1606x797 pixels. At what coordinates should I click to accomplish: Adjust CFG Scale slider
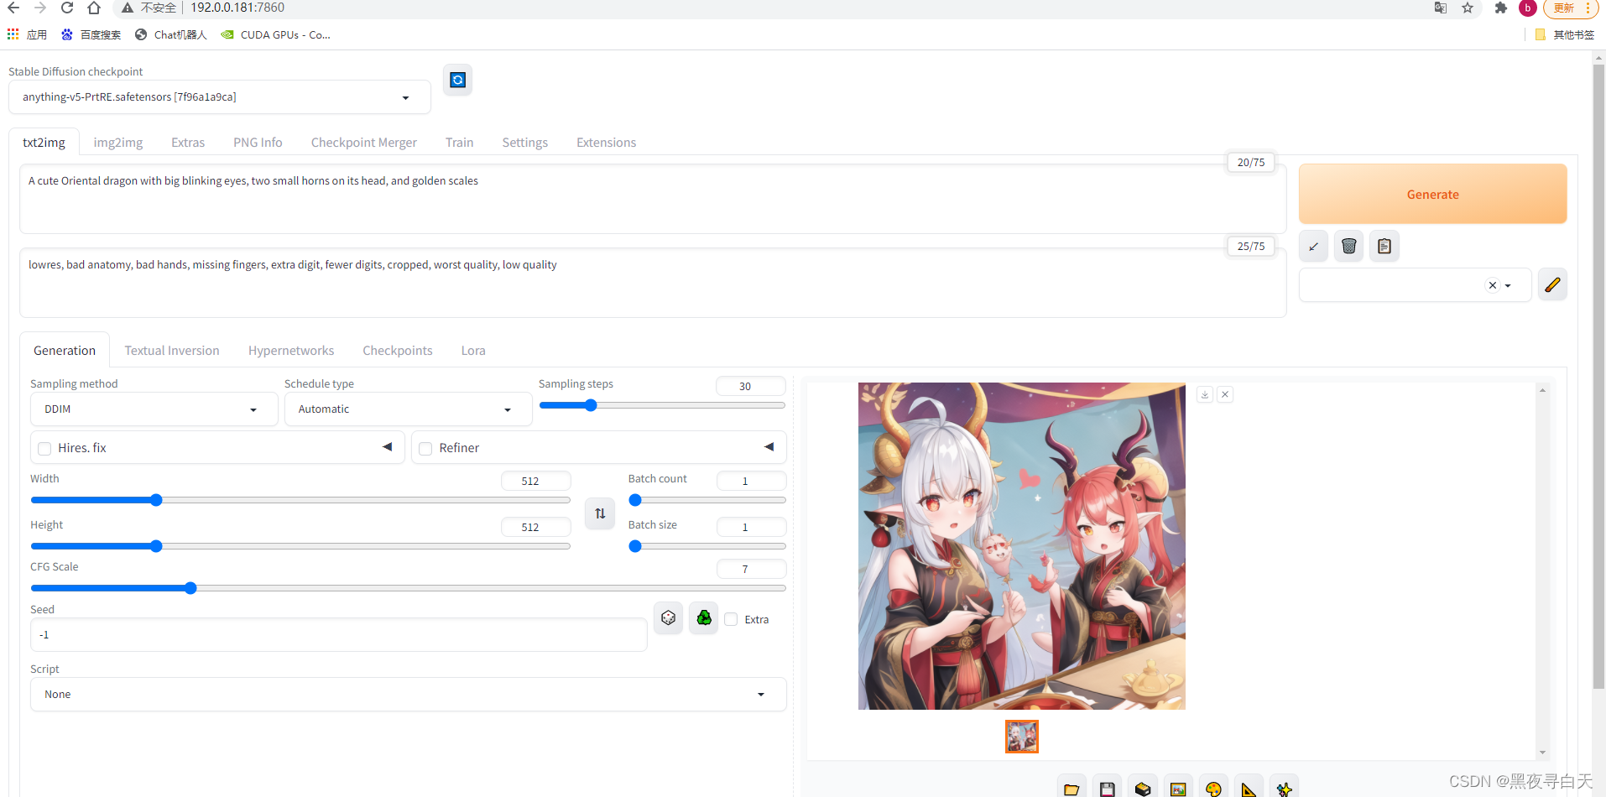(x=408, y=588)
